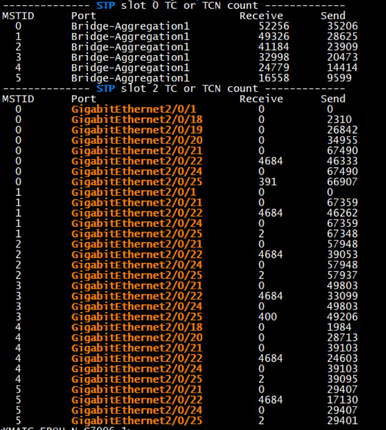Select Bridge-Aggregation1 in the MSTID 3 row
386x430 pixels.
pos(130,58)
